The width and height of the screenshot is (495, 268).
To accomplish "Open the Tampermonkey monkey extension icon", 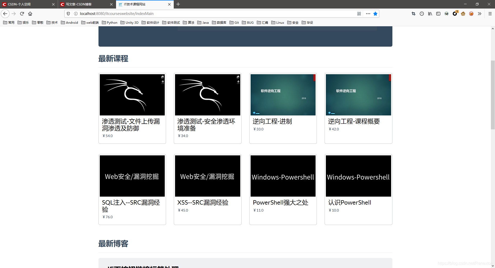I will (463, 14).
